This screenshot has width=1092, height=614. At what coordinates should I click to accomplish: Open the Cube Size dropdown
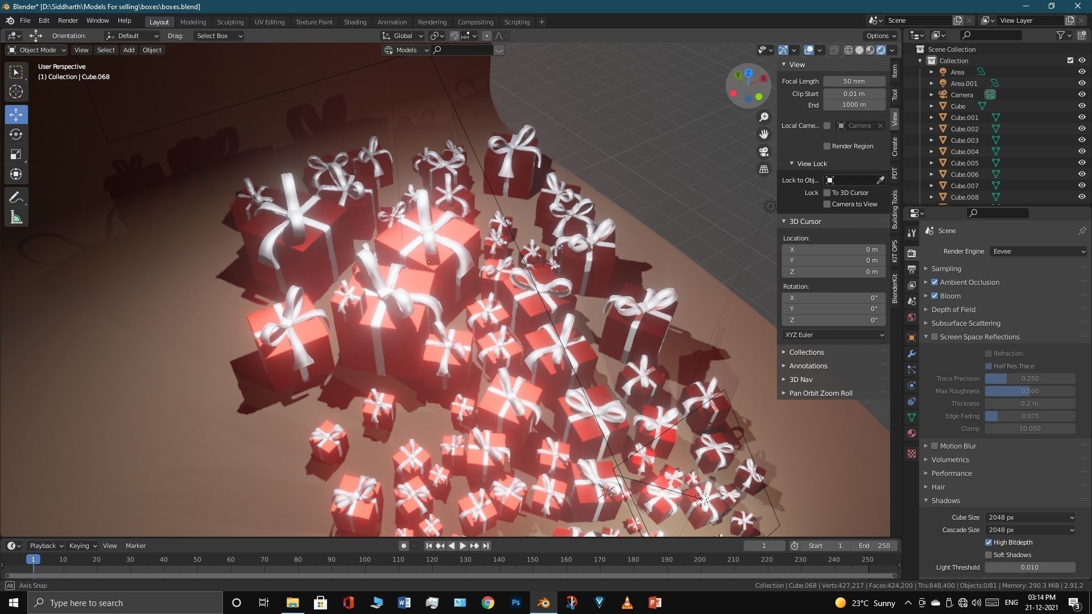click(x=1030, y=517)
